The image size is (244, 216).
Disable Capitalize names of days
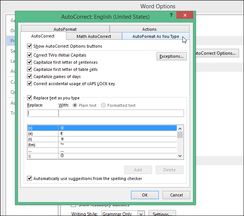pyautogui.click(x=29, y=76)
